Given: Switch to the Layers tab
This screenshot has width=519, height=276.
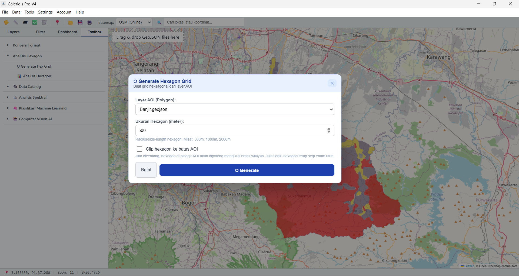Looking at the screenshot, I should pos(14,32).
